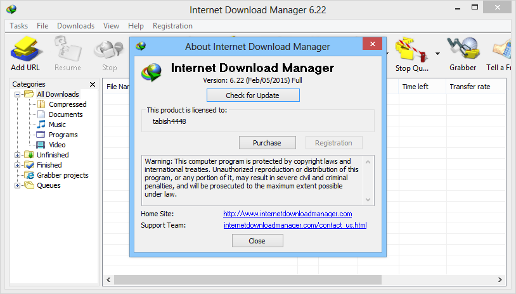Open Grabber projects in categories
Screen dimensions: 516x294
62,175
